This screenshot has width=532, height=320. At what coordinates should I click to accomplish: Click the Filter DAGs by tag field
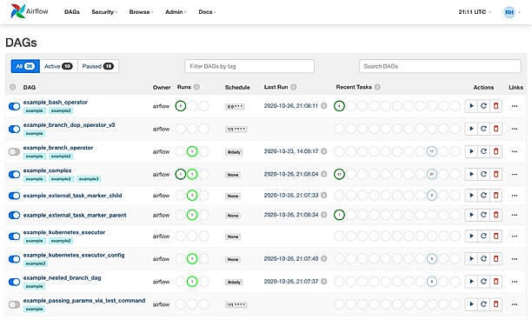coord(249,66)
